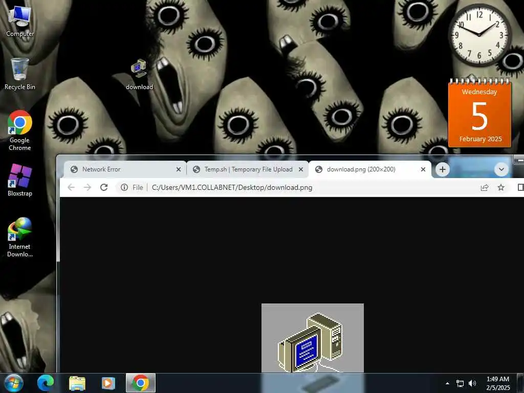
Task: Open the network status tray icon
Action: click(460, 383)
